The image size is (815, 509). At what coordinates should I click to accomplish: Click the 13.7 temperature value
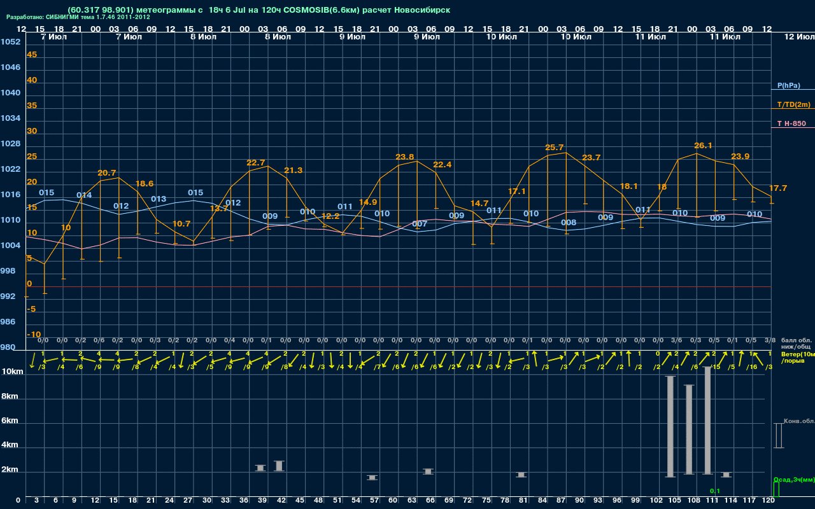coord(219,209)
